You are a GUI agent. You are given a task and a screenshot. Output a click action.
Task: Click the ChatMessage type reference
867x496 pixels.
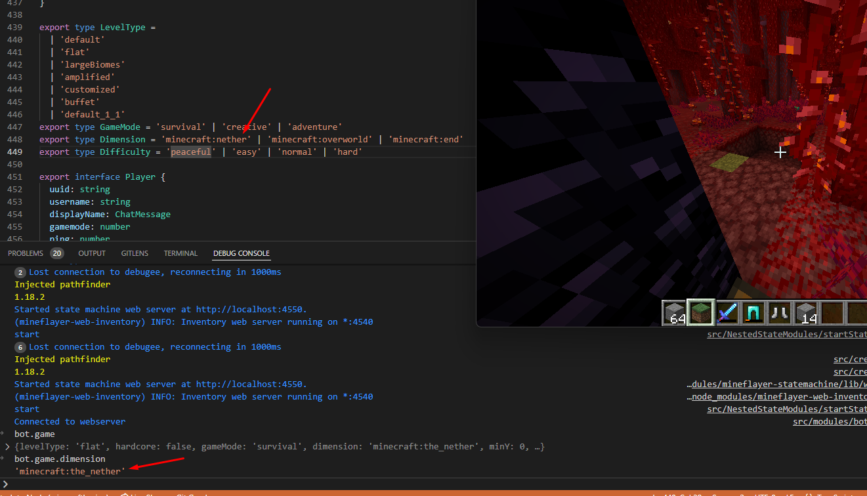coord(142,215)
